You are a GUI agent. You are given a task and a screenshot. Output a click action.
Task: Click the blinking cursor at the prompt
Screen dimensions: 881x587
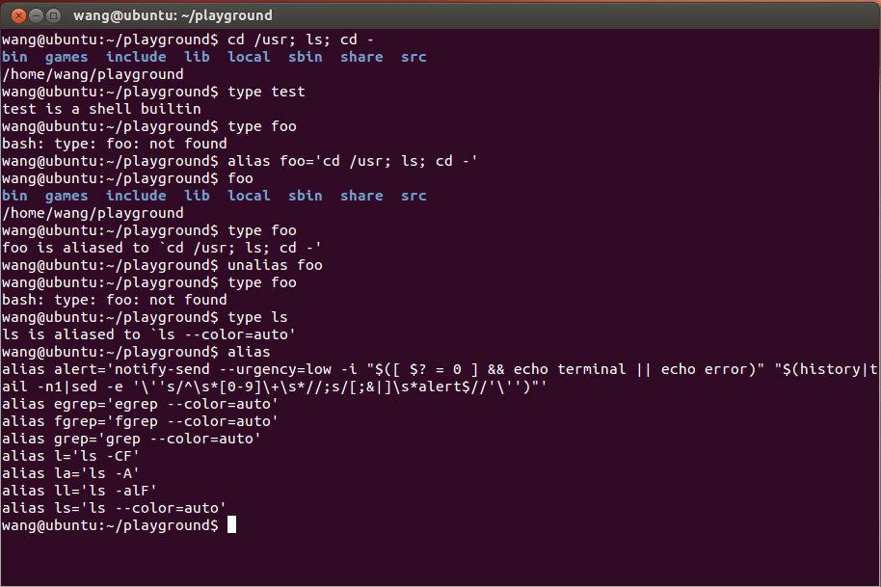[x=231, y=524]
